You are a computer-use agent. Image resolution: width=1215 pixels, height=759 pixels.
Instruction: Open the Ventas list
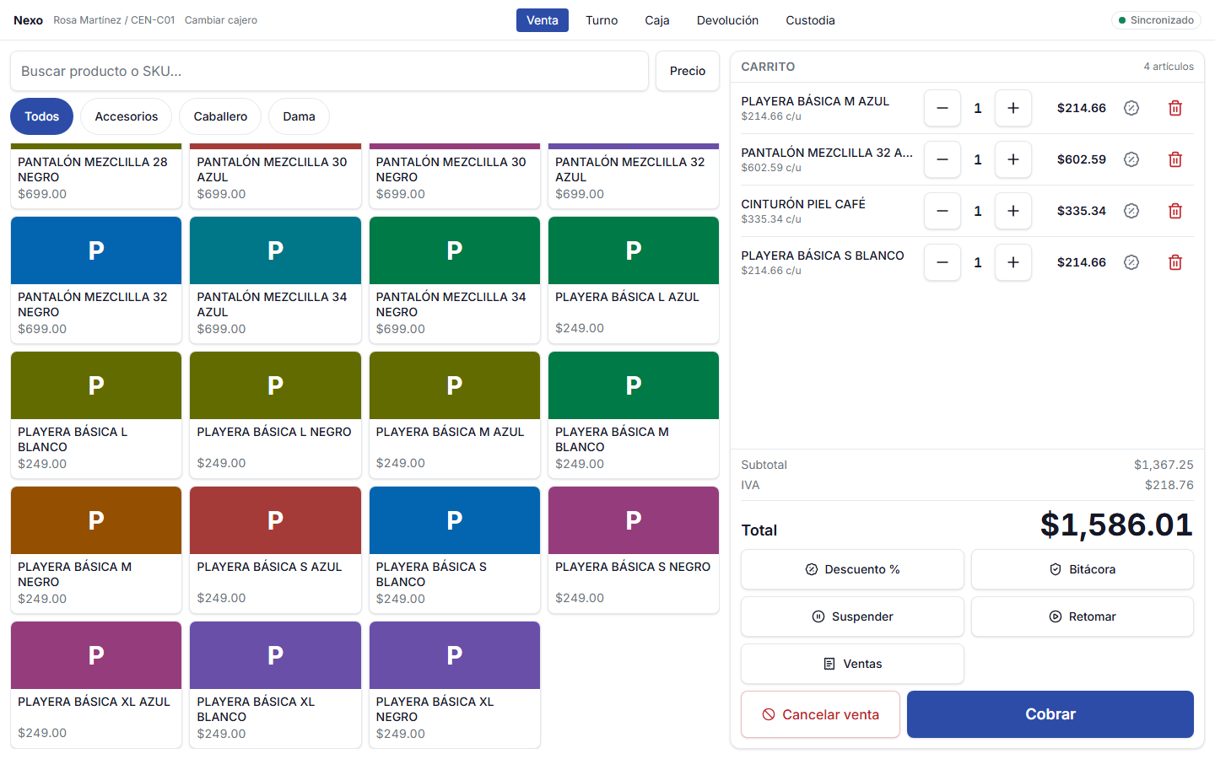[x=852, y=664]
